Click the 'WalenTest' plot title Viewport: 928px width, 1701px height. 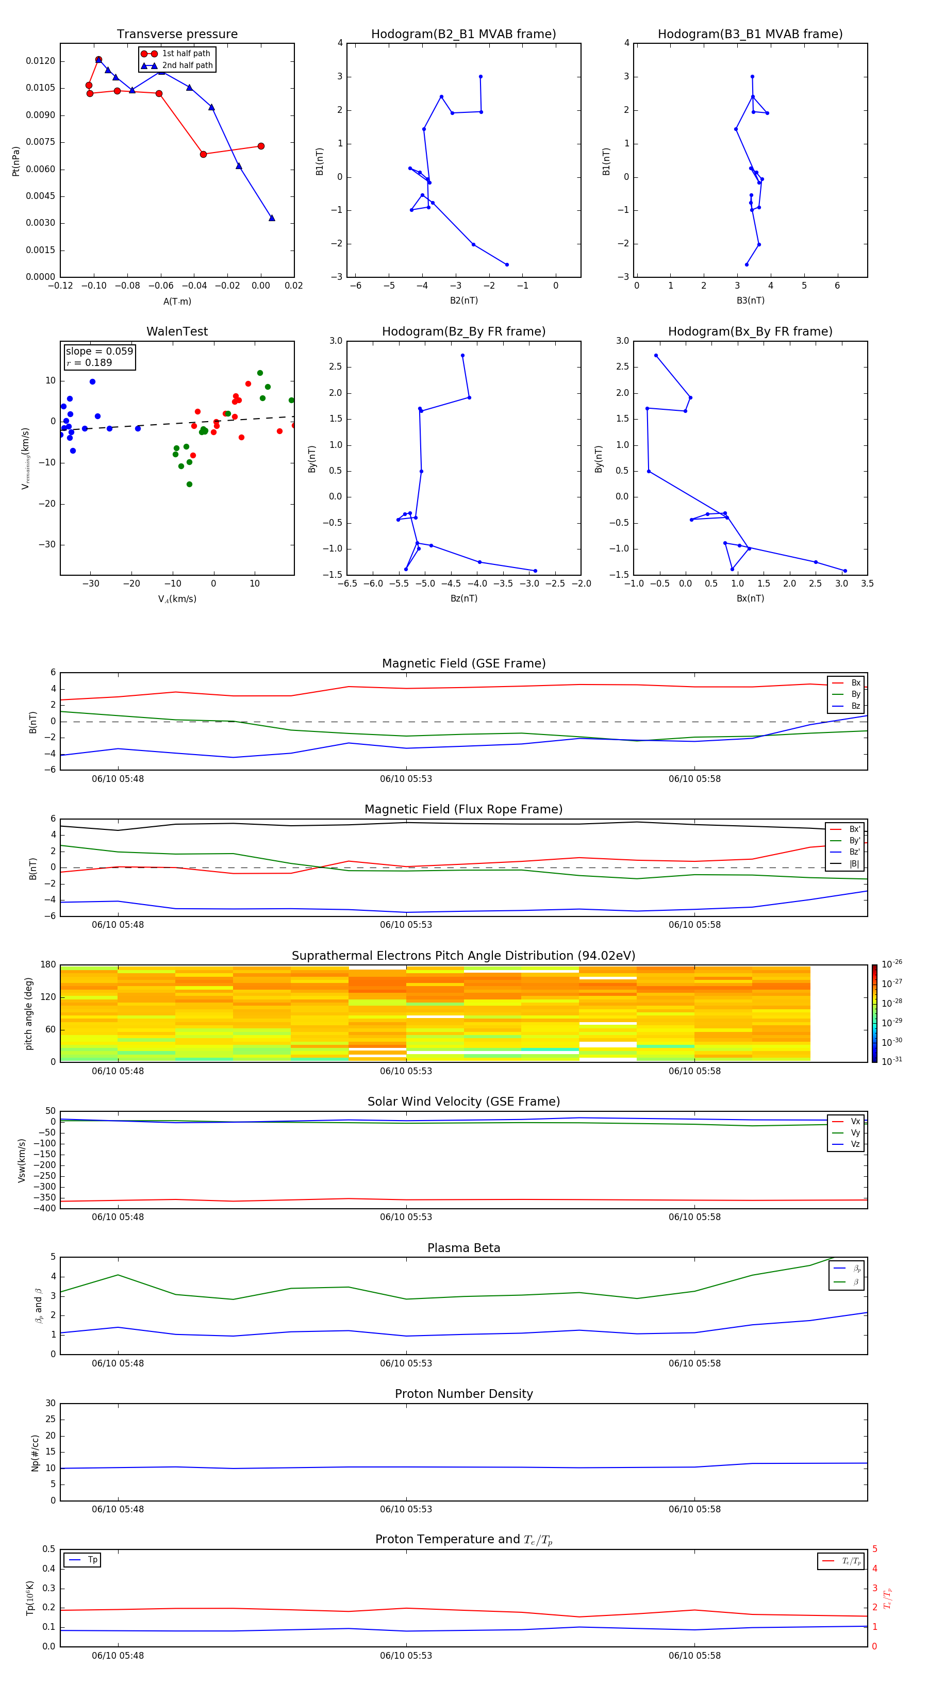(x=177, y=331)
